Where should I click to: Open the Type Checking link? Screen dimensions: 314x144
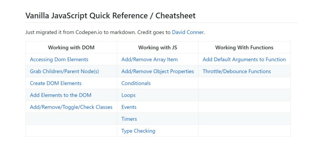(x=138, y=131)
